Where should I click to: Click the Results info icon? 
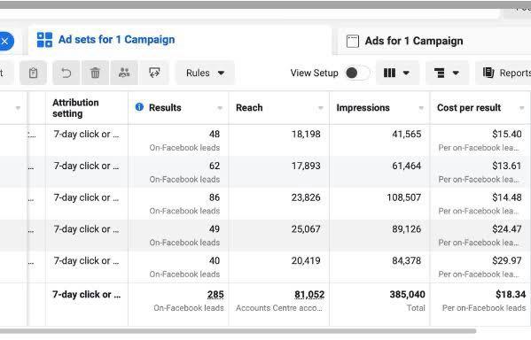139,107
